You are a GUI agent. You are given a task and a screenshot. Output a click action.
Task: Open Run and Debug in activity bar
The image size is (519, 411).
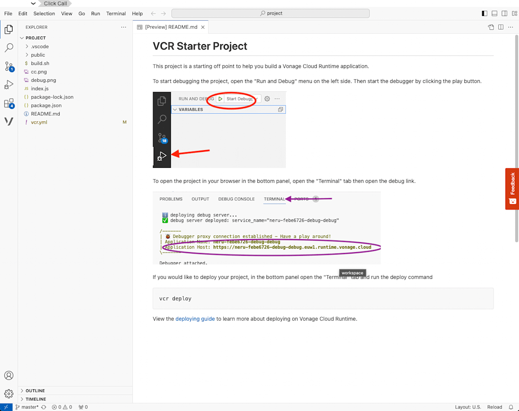click(9, 85)
